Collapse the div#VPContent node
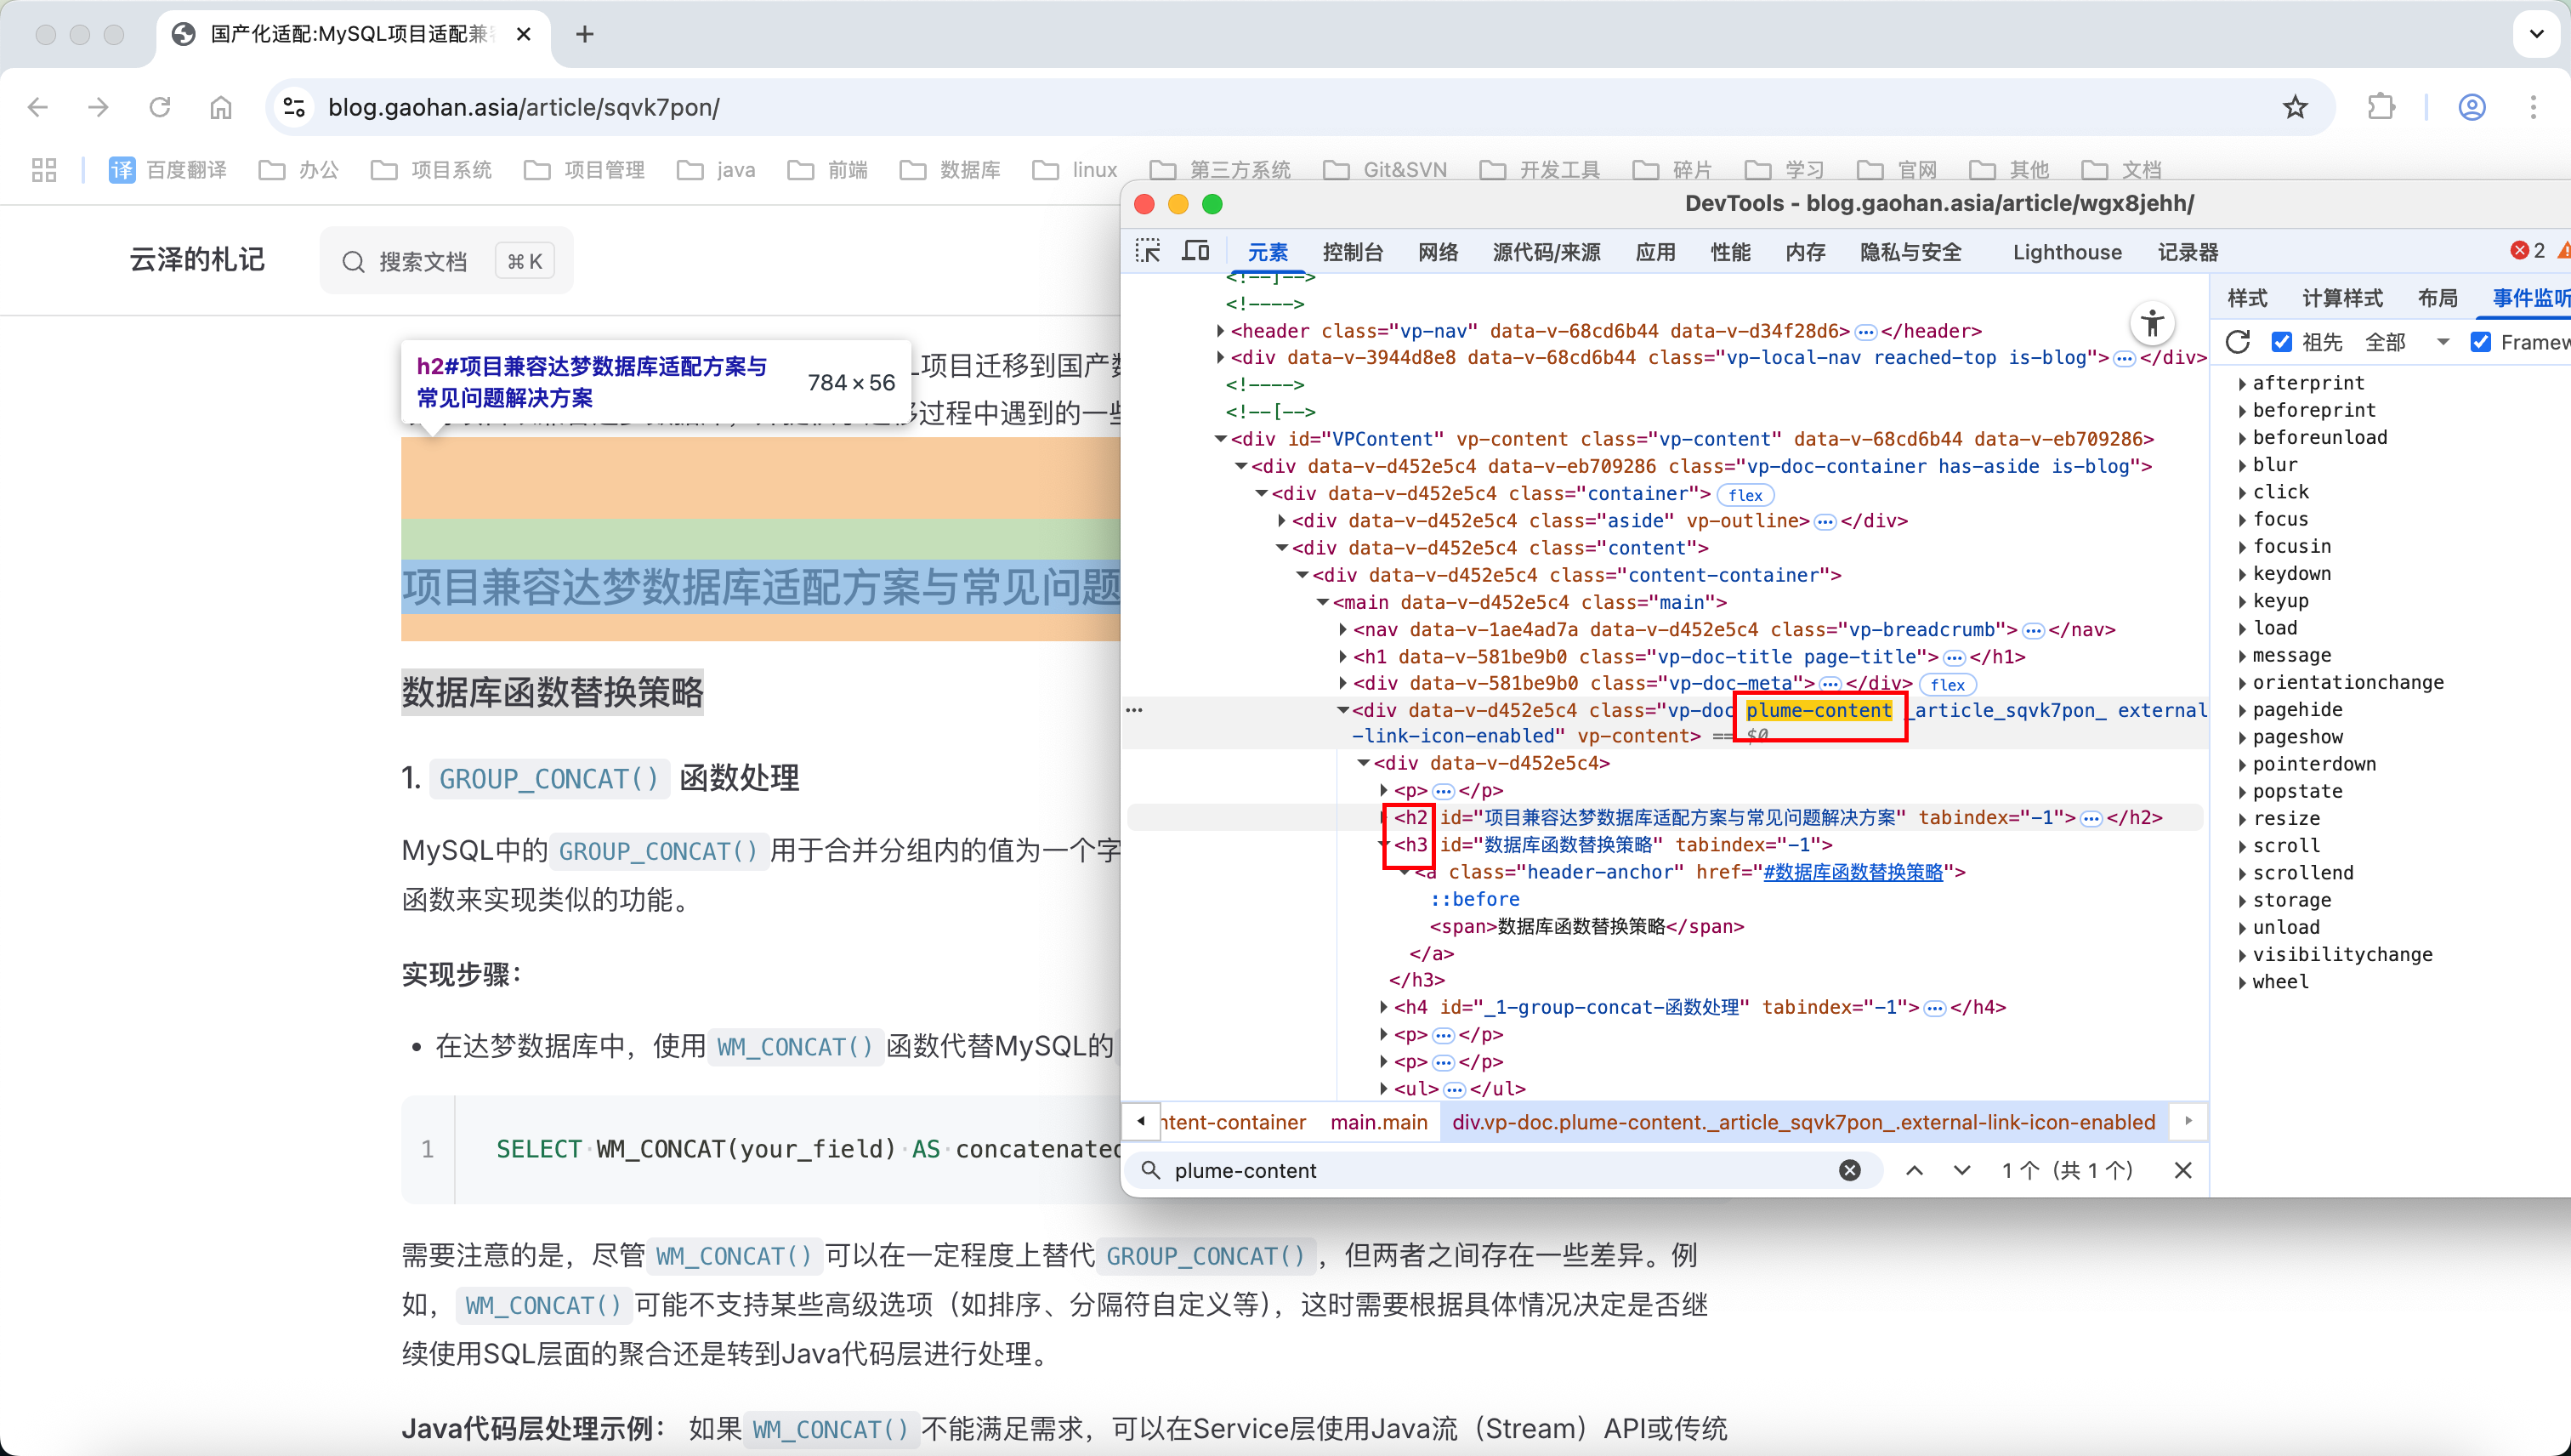 1221,438
